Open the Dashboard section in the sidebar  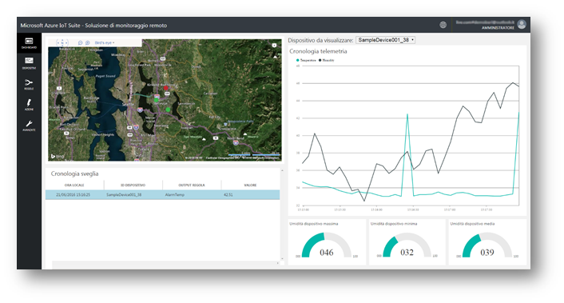(29, 43)
